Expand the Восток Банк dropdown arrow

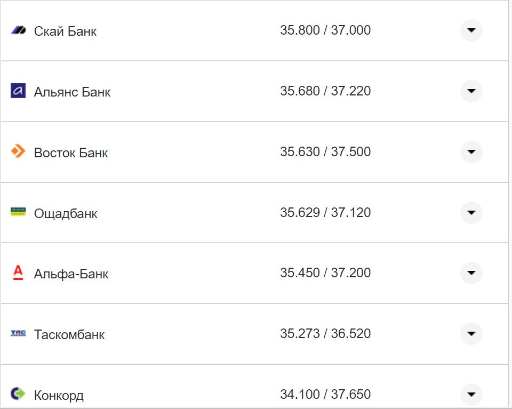tap(471, 152)
